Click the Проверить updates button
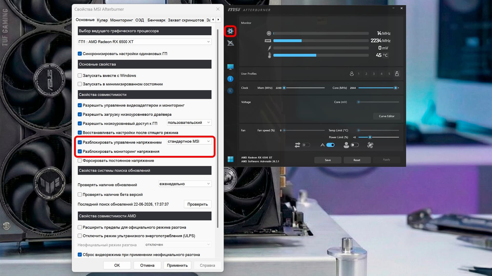492x276 pixels. pyautogui.click(x=198, y=204)
